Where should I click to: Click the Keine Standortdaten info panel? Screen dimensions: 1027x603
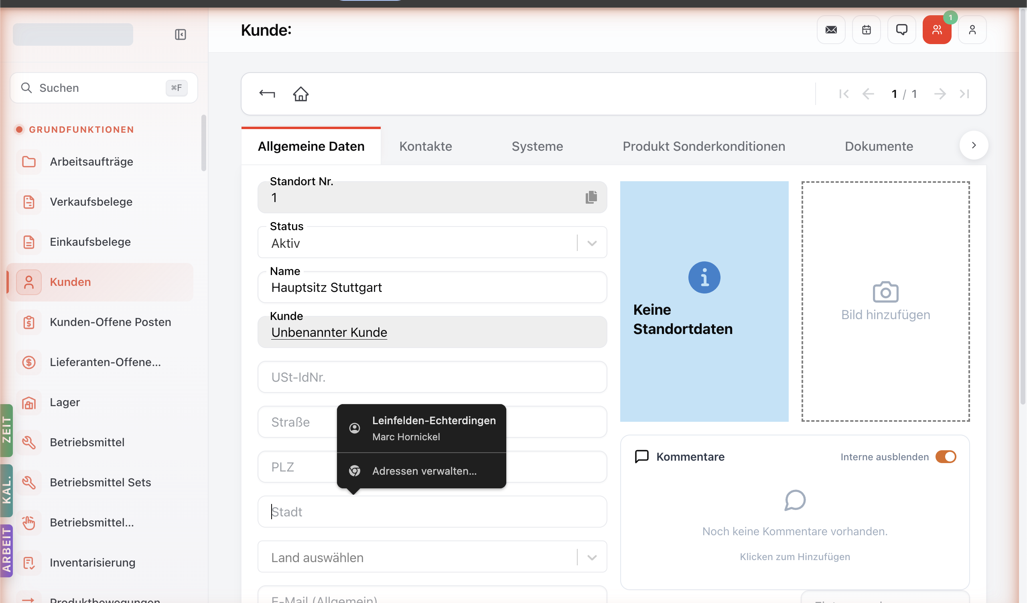704,301
